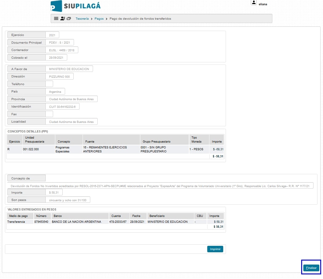
Task: Click the windows icon in breadcrumb bar
Action: tap(69, 18)
